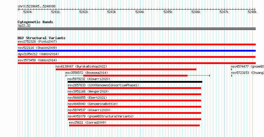This screenshot has width=264, height=137.
Task: Click the DGV Structural Variants track title
Action: [42, 38]
